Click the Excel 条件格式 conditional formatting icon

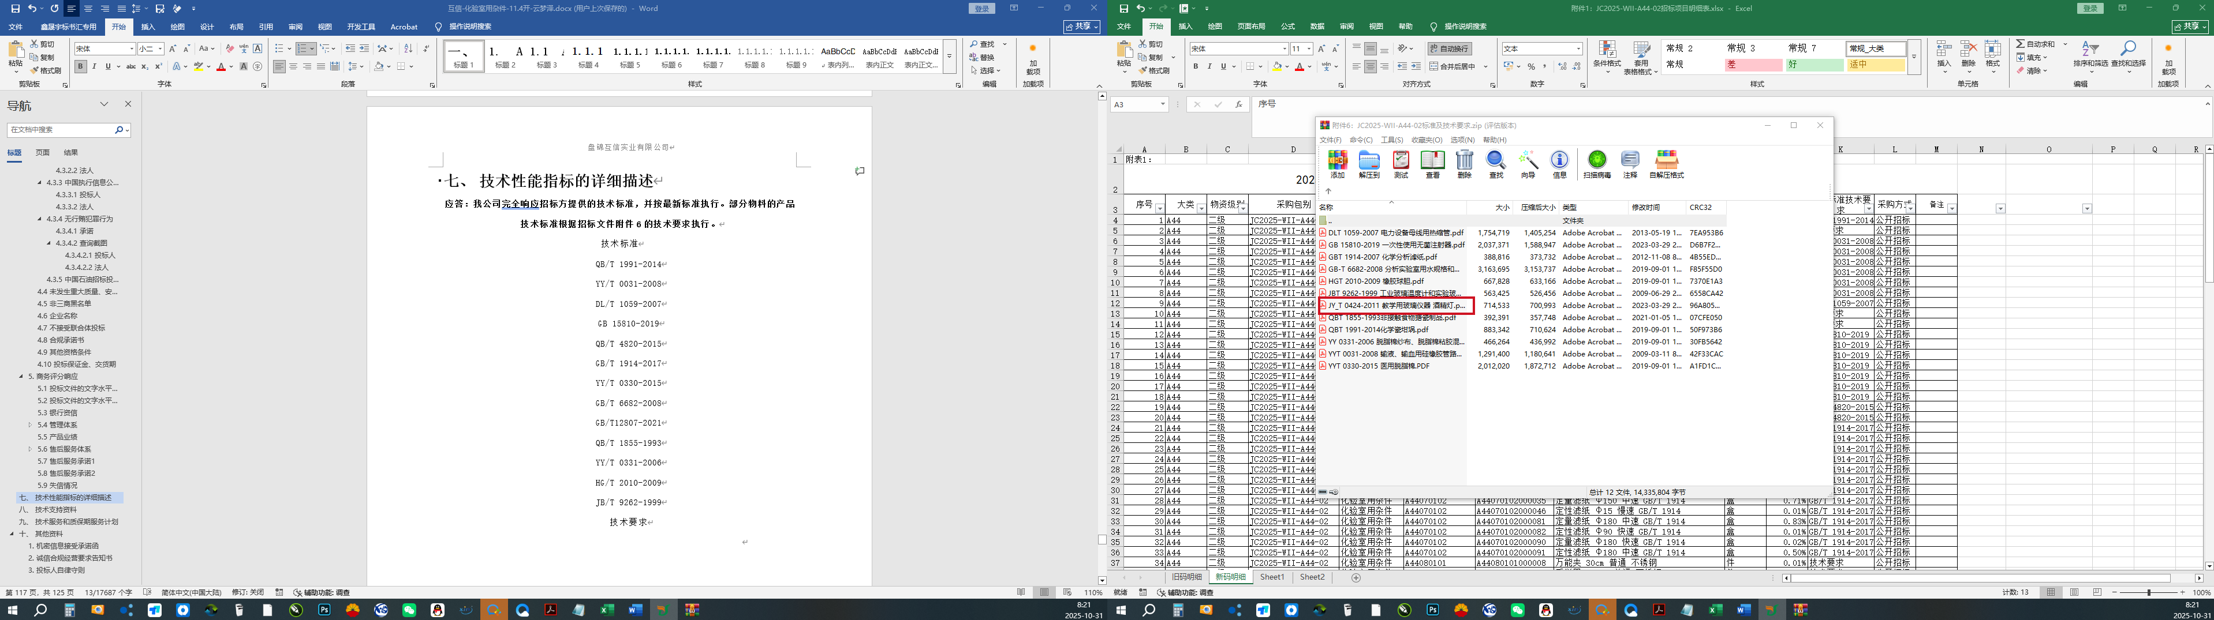(x=1606, y=57)
